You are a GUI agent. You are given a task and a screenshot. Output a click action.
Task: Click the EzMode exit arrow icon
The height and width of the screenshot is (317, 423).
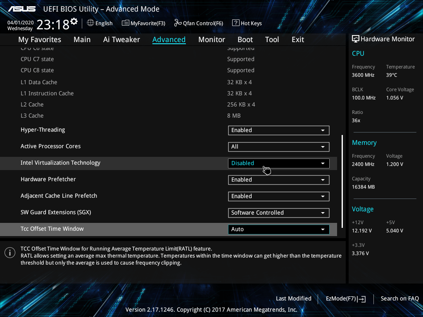click(362, 299)
